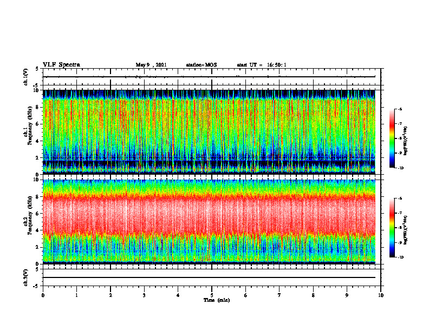
Task: Click the time axis tick label "7"
Action: [x=279, y=295]
